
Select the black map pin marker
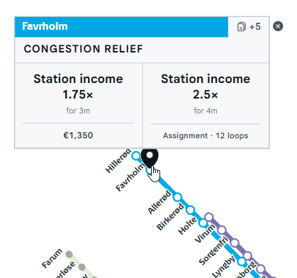point(150,157)
